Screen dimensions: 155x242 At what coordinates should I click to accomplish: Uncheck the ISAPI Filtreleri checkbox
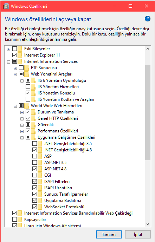point(34,181)
